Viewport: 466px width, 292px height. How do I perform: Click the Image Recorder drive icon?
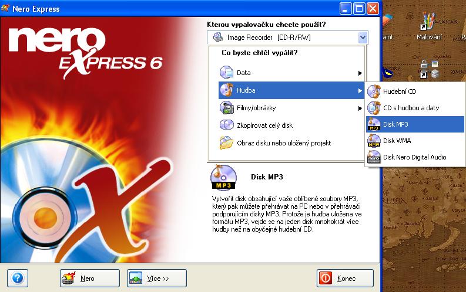pyautogui.click(x=218, y=38)
